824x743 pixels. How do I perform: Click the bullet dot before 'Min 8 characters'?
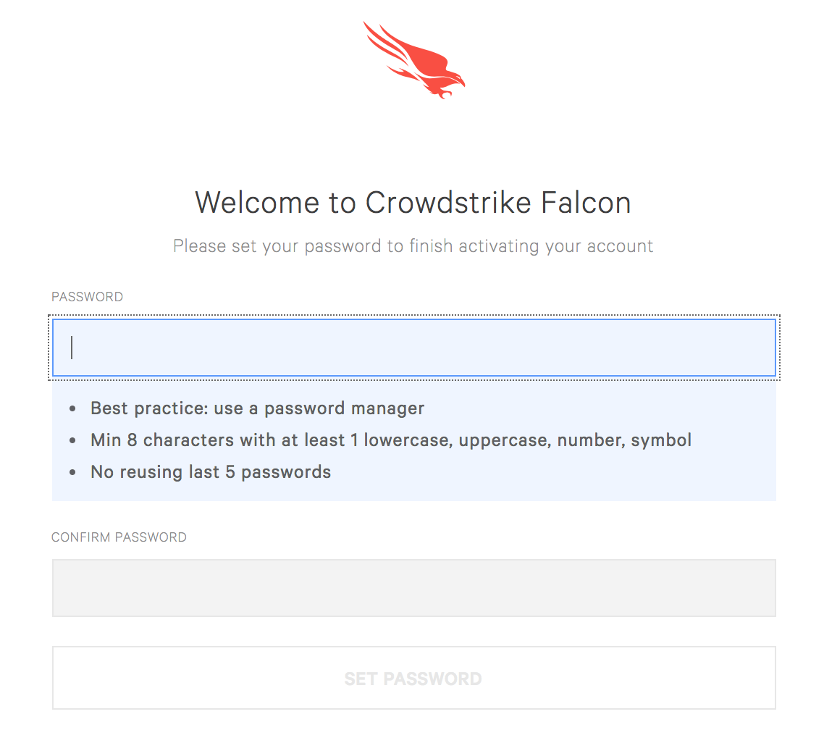[x=72, y=441]
